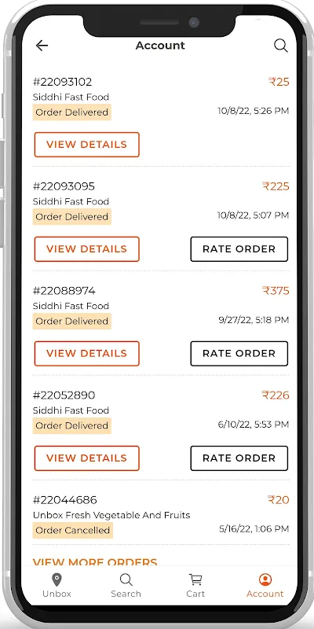314x629 pixels.
Task: Rate the ₹375 order
Action: [x=239, y=354]
